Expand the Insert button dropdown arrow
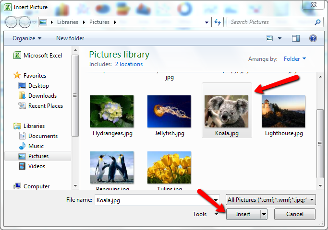The image size is (328, 230). 264,214
